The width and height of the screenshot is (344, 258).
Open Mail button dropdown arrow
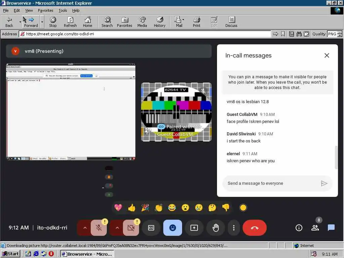[x=183, y=20]
